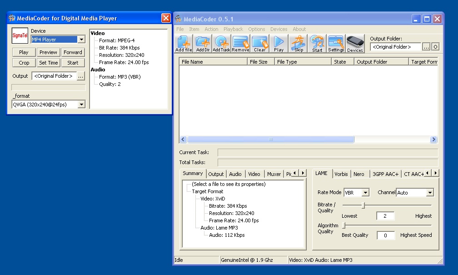Click the file list horizontal scrollbar thumb
This screenshot has width=458, height=275.
(x=271, y=140)
